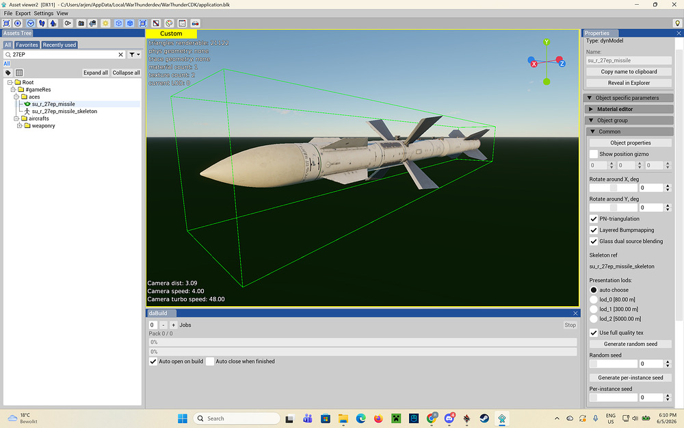Viewport: 684px width, 428px height.
Task: Collapse the aircrafts folder node
Action: (x=16, y=118)
